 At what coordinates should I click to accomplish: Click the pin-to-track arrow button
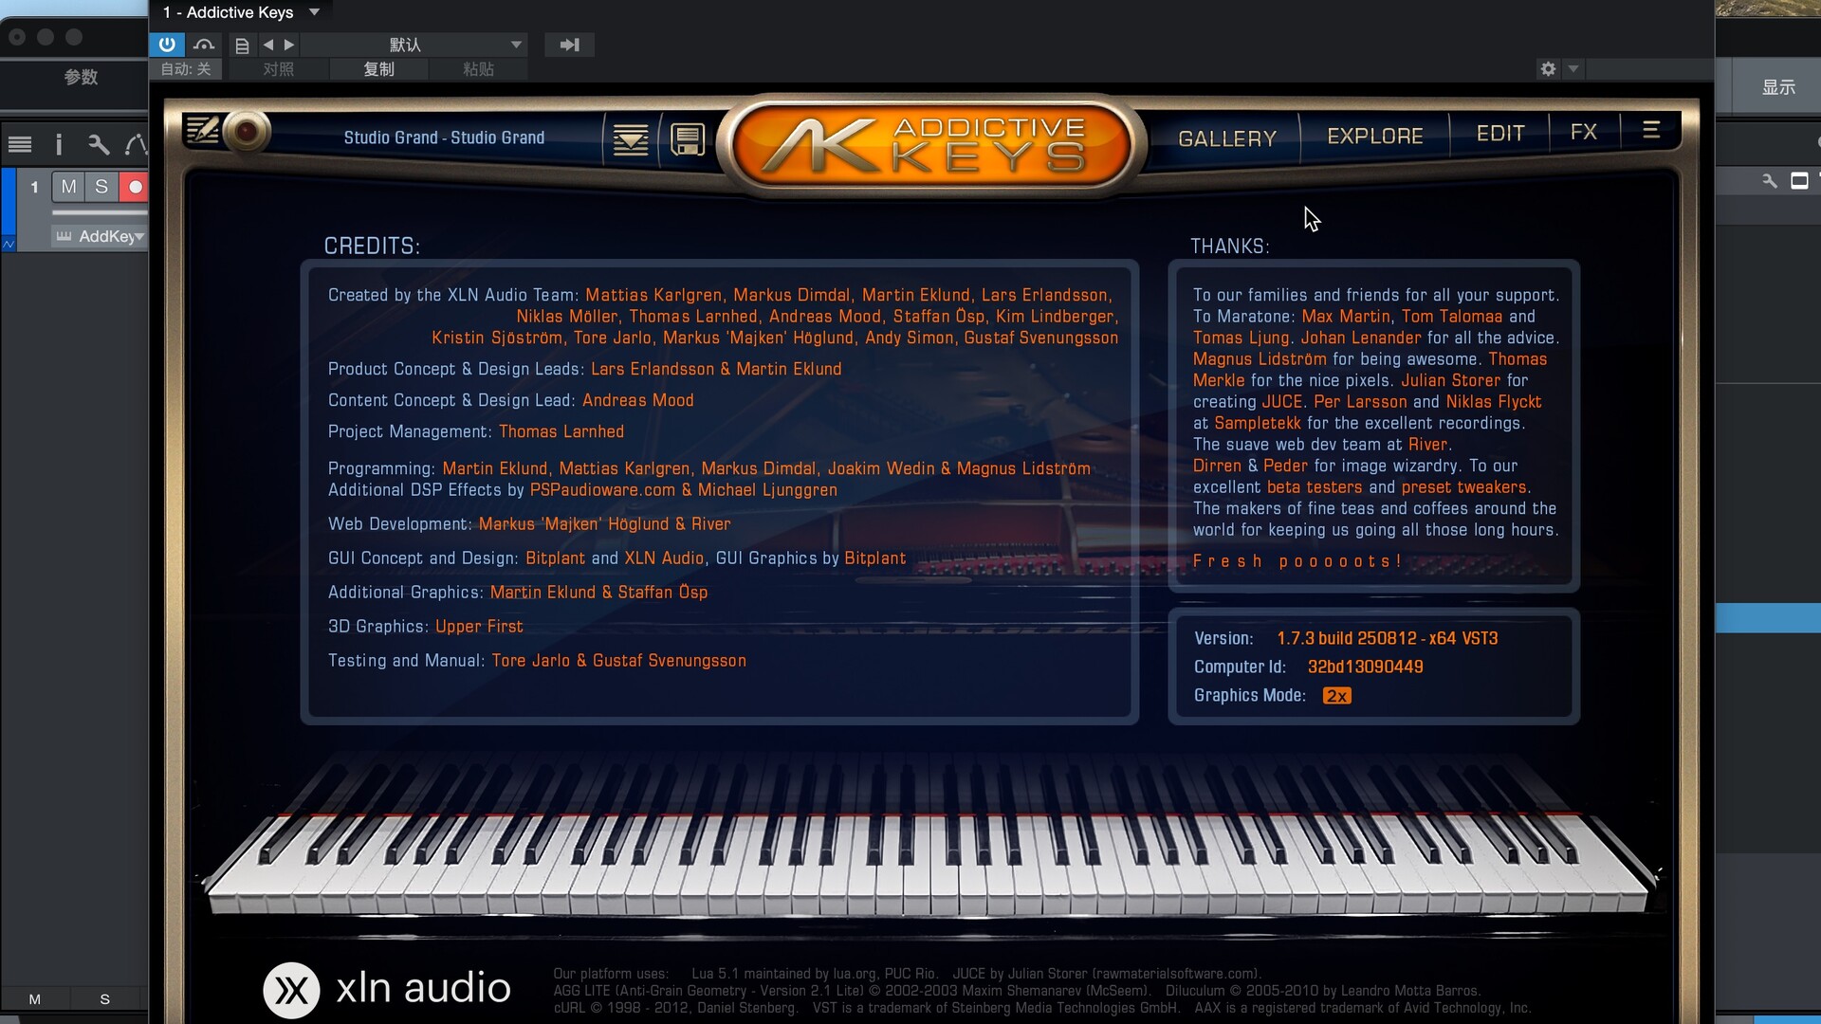(569, 45)
